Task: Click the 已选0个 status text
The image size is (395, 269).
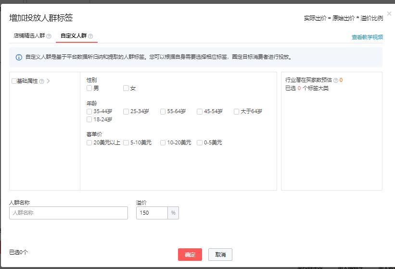Action: point(18,252)
